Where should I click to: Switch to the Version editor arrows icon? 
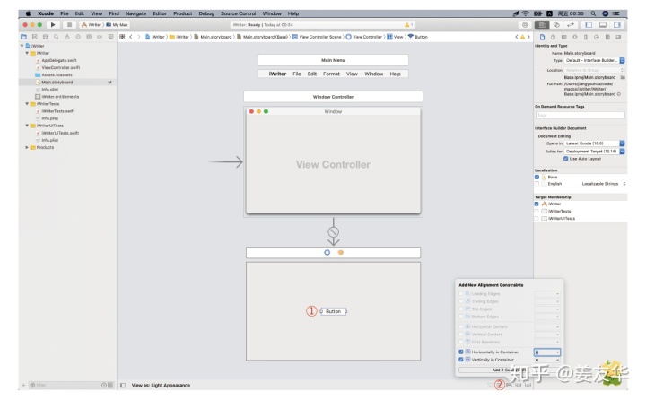[571, 25]
